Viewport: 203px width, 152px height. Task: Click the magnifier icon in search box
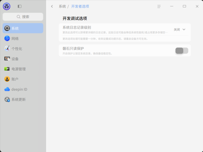tap(19, 17)
